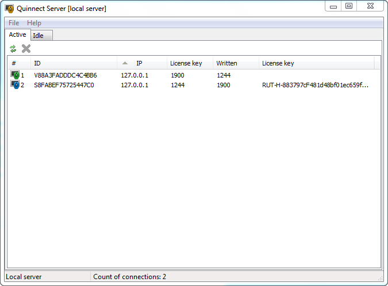Image resolution: width=388 pixels, height=286 pixels.
Task: Minimize the Quinnect Server window
Action: [x=333, y=6]
